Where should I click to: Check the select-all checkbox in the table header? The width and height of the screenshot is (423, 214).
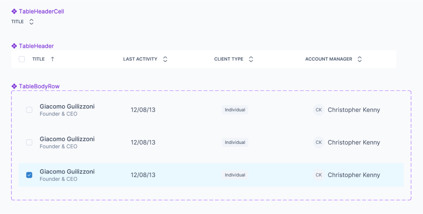pyautogui.click(x=22, y=59)
